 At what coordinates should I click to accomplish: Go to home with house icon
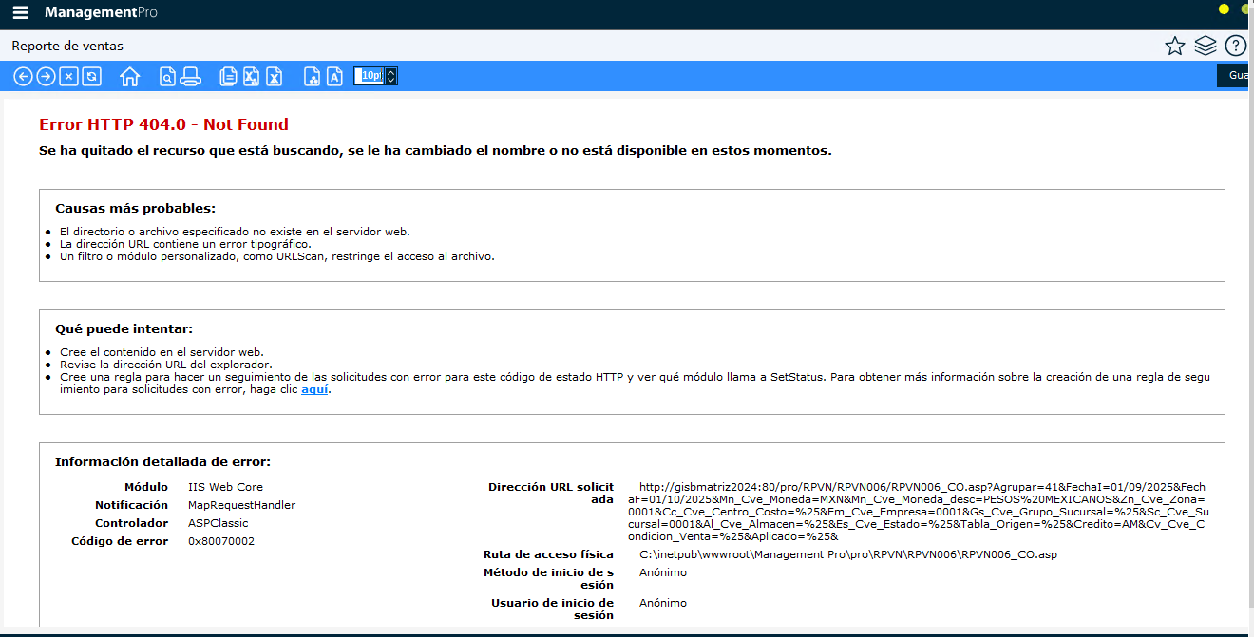130,77
